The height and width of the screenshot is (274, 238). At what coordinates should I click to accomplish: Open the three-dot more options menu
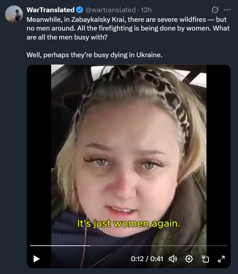pyautogui.click(x=227, y=10)
